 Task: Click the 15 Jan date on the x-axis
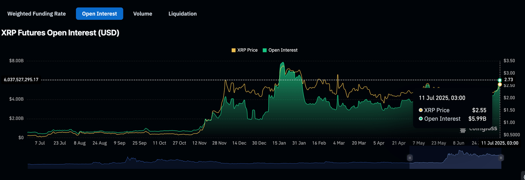[279, 143]
